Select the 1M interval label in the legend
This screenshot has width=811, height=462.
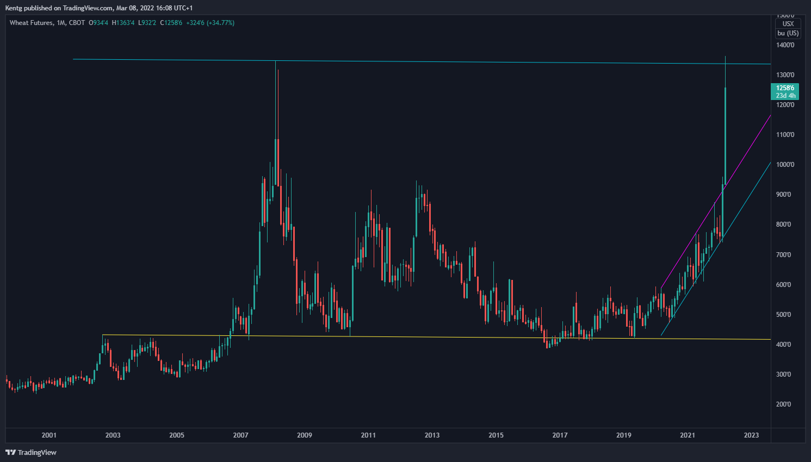point(61,23)
